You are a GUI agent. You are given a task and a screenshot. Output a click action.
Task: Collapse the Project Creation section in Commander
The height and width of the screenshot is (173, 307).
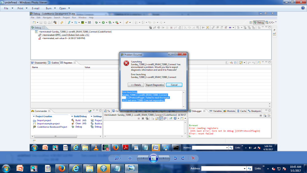[34, 116]
